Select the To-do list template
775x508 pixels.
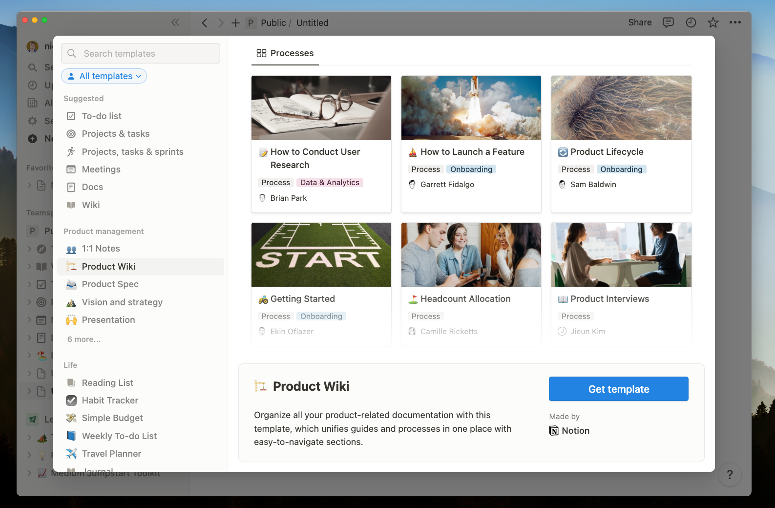pos(141,116)
